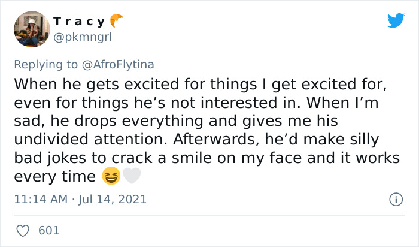Click the Twitter bird logo
419x247 pixels.
tap(396, 20)
